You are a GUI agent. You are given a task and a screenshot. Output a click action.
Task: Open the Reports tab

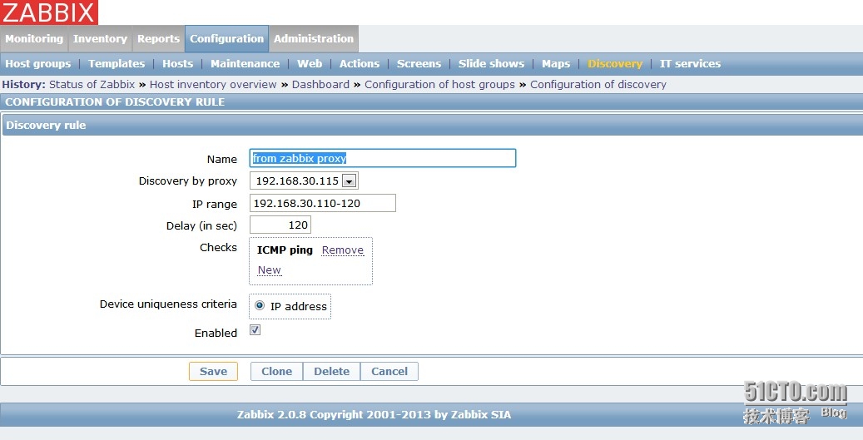click(158, 39)
